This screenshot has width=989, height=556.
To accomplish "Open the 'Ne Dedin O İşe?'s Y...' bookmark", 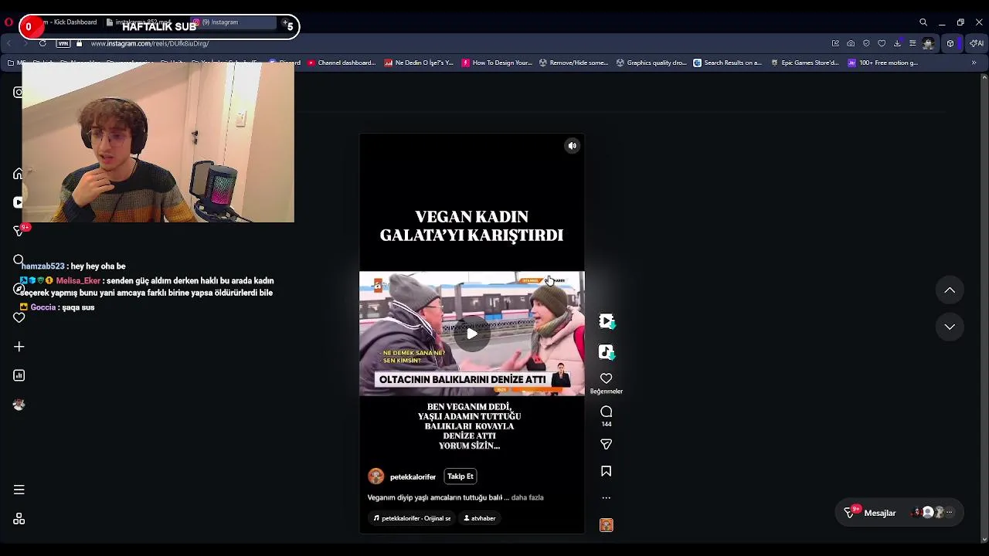I will (x=419, y=63).
